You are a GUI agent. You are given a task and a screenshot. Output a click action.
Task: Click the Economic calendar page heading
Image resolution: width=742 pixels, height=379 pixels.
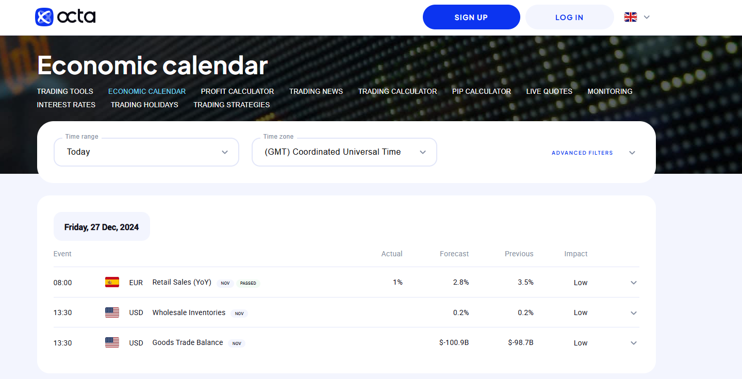tap(153, 65)
